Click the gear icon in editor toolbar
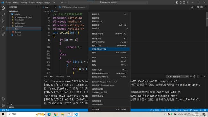Viewport: 208px width, 117px height. click(x=198, y=7)
